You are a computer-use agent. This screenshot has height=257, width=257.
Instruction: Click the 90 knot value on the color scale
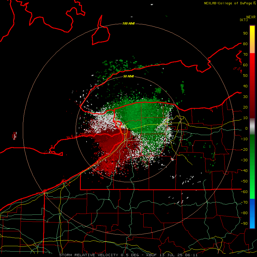[x=245, y=33]
